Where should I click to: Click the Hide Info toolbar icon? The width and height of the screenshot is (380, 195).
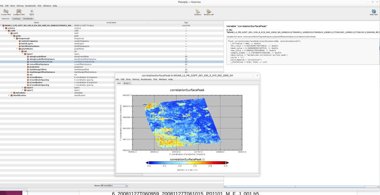point(374,11)
